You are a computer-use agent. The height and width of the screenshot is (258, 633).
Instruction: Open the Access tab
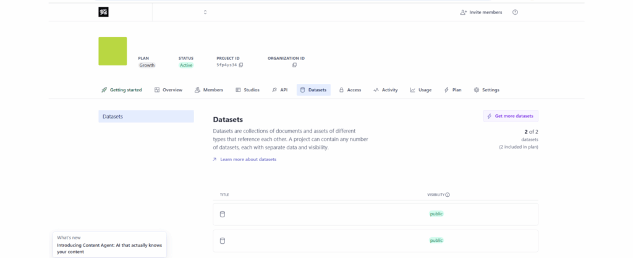(x=350, y=90)
